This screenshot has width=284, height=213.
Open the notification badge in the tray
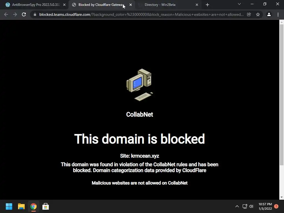(276, 206)
